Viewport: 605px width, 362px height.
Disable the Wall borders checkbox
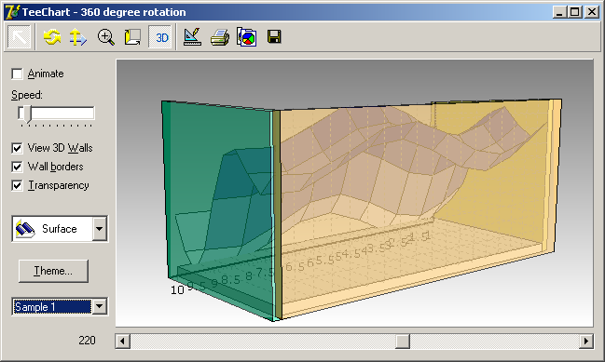coord(17,167)
